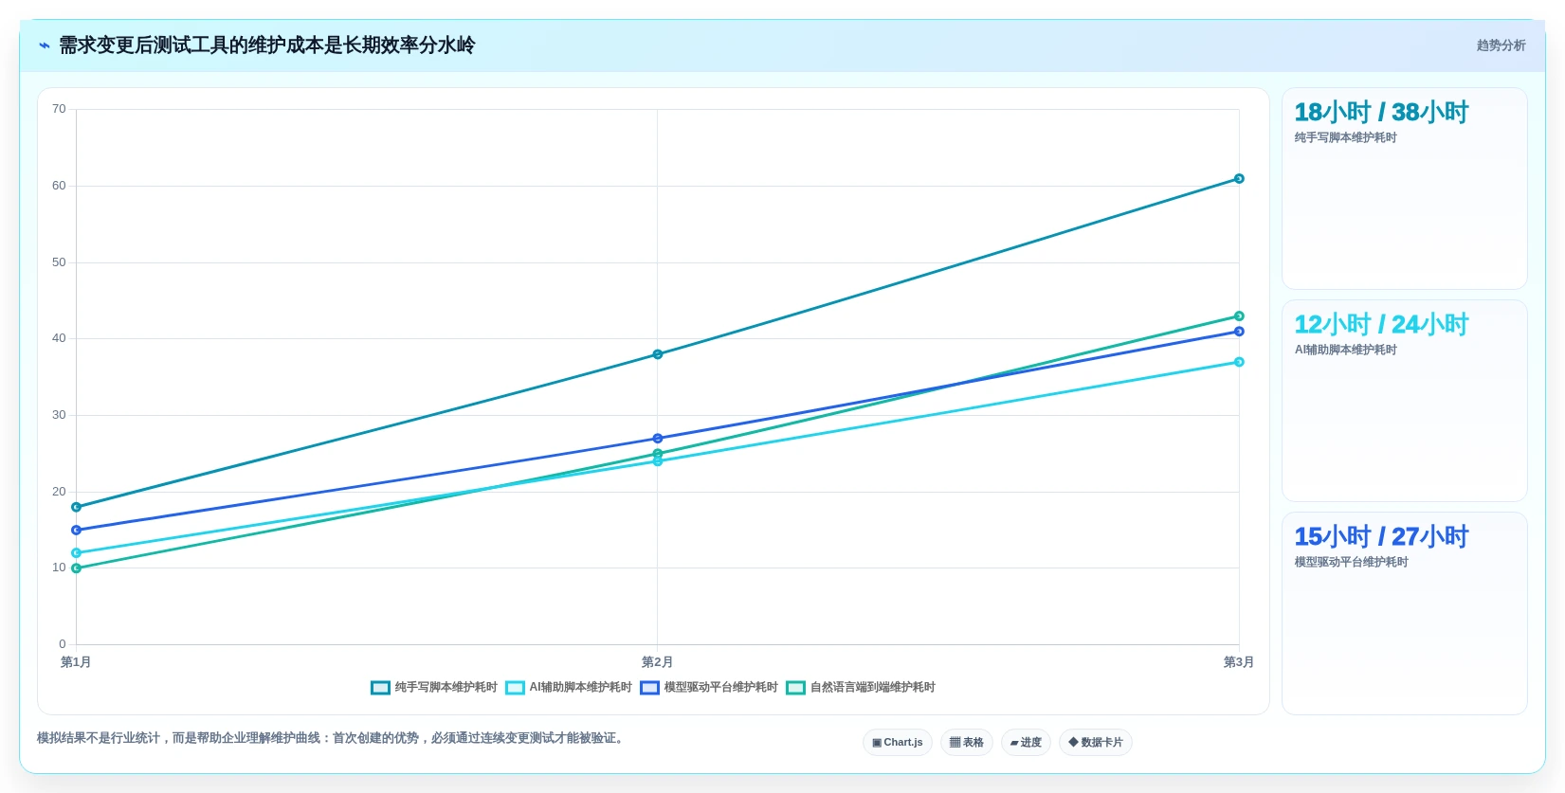The width and height of the screenshot is (1565, 793).
Task: Click the 自然语言端到端 data point at 第3月 (43)
Action: point(1239,316)
